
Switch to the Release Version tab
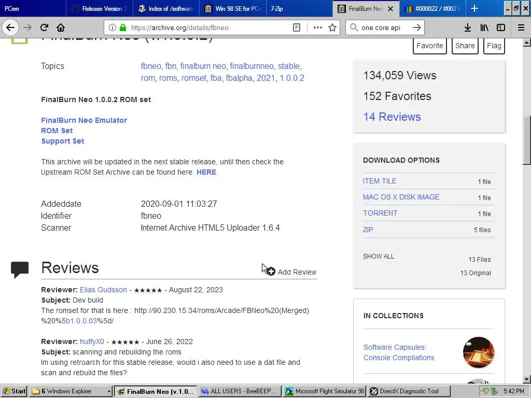click(x=100, y=8)
